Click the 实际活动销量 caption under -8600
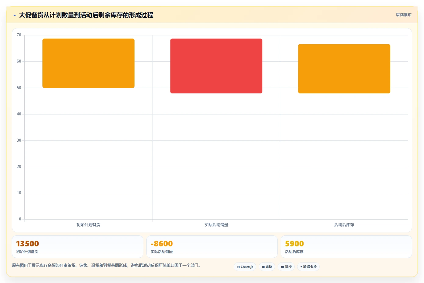This screenshot has height=283, width=424. (162, 252)
